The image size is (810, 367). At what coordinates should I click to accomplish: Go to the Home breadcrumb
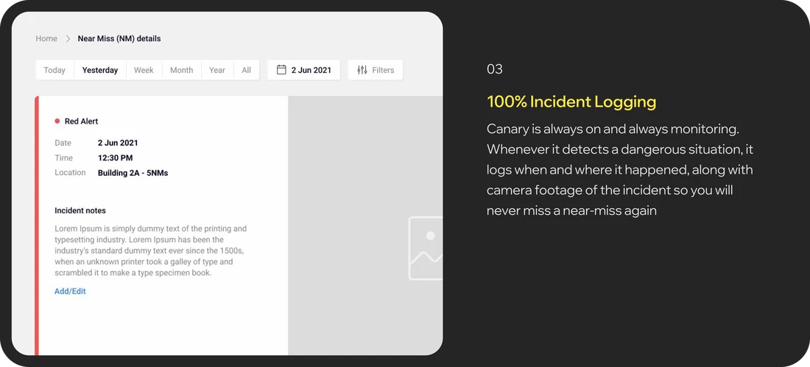click(x=46, y=39)
